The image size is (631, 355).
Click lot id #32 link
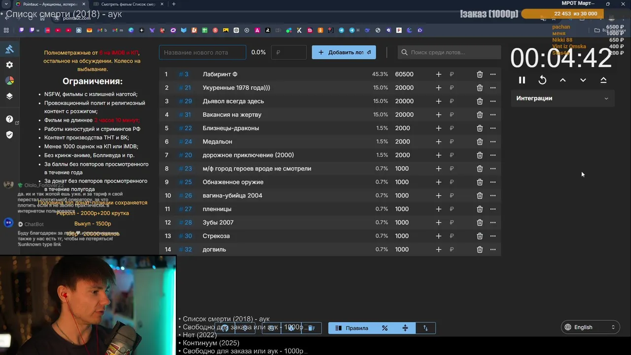pos(185,249)
